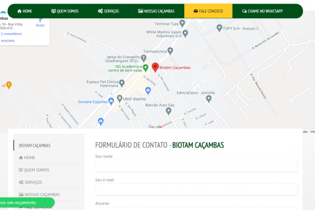Viewport: 315px width, 210px height.
Task: Focus the Seu e-mail input field
Action: click(x=196, y=190)
